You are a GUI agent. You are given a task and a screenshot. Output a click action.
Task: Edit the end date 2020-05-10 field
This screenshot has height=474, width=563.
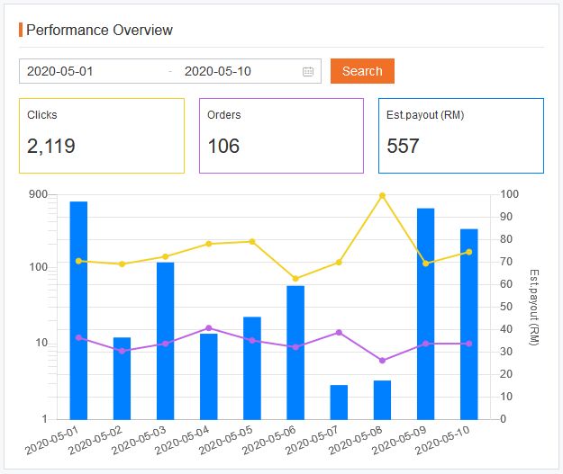click(x=218, y=71)
